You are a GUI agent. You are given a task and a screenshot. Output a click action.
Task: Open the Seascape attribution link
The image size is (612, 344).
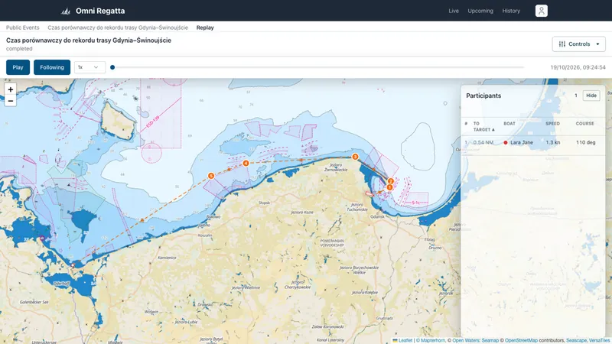point(576,340)
